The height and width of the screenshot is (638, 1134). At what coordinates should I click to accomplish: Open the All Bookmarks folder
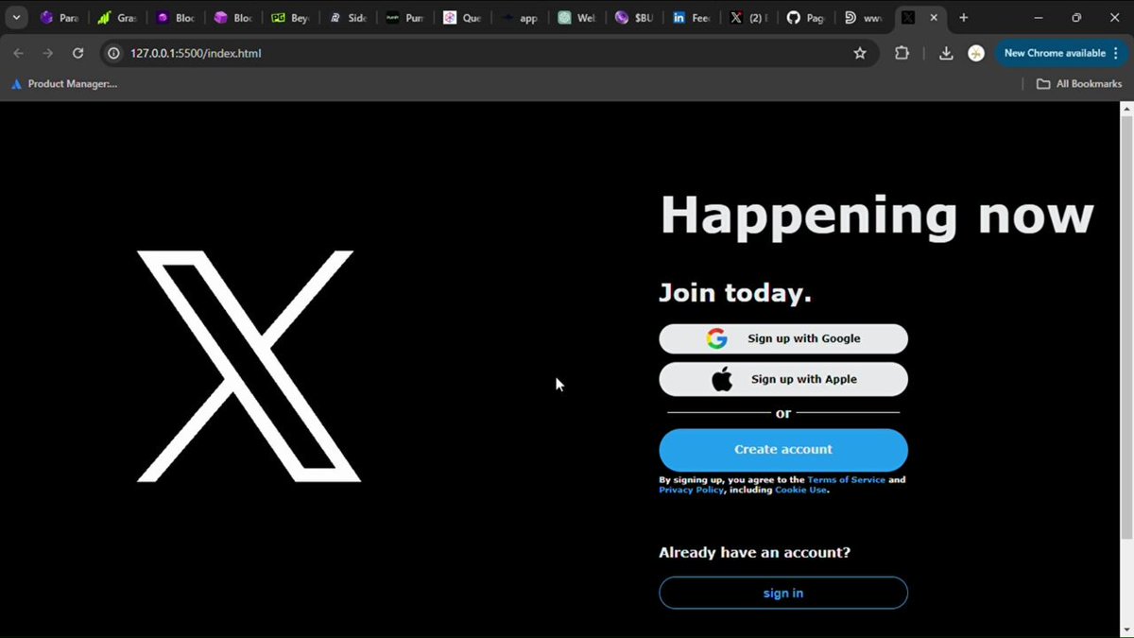(x=1079, y=83)
